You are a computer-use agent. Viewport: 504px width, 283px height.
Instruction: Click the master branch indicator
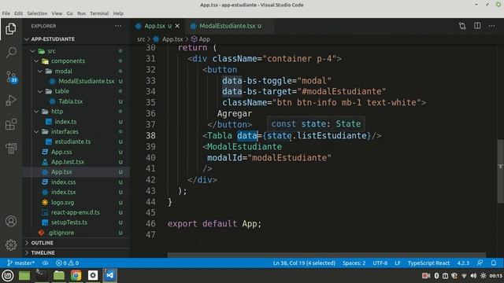(x=21, y=263)
